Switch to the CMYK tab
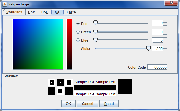Viewport: 180px width, 111px height. point(71,12)
